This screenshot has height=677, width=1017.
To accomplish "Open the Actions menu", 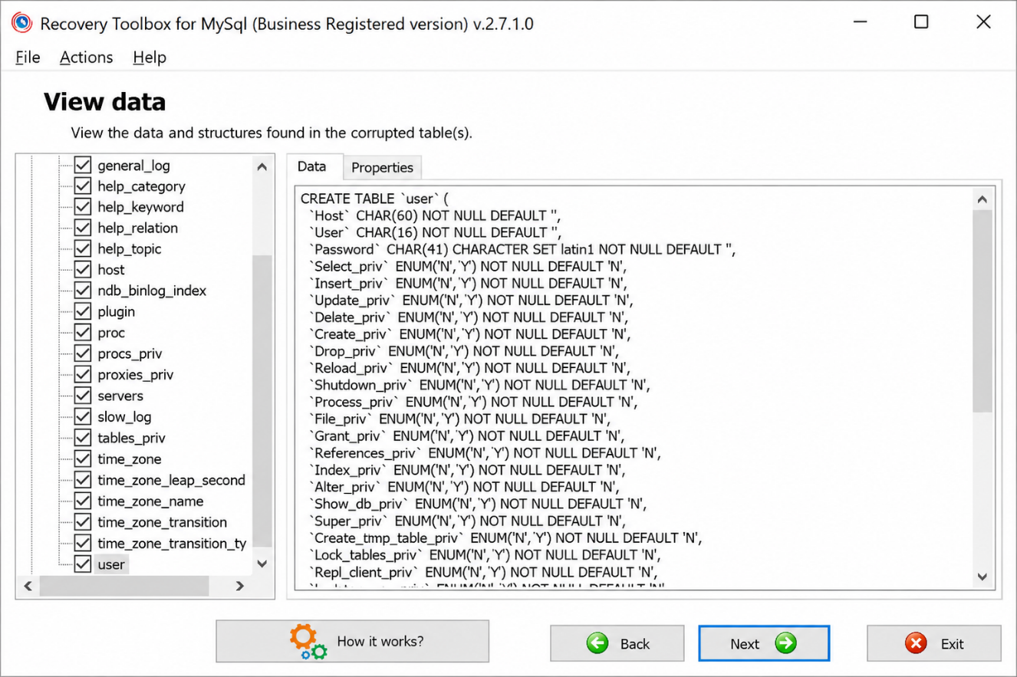I will click(x=86, y=58).
